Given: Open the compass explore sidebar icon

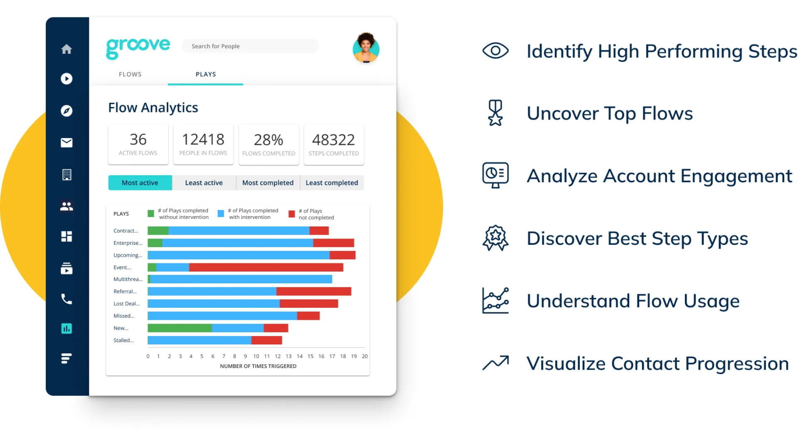Looking at the screenshot, I should pyautogui.click(x=66, y=111).
